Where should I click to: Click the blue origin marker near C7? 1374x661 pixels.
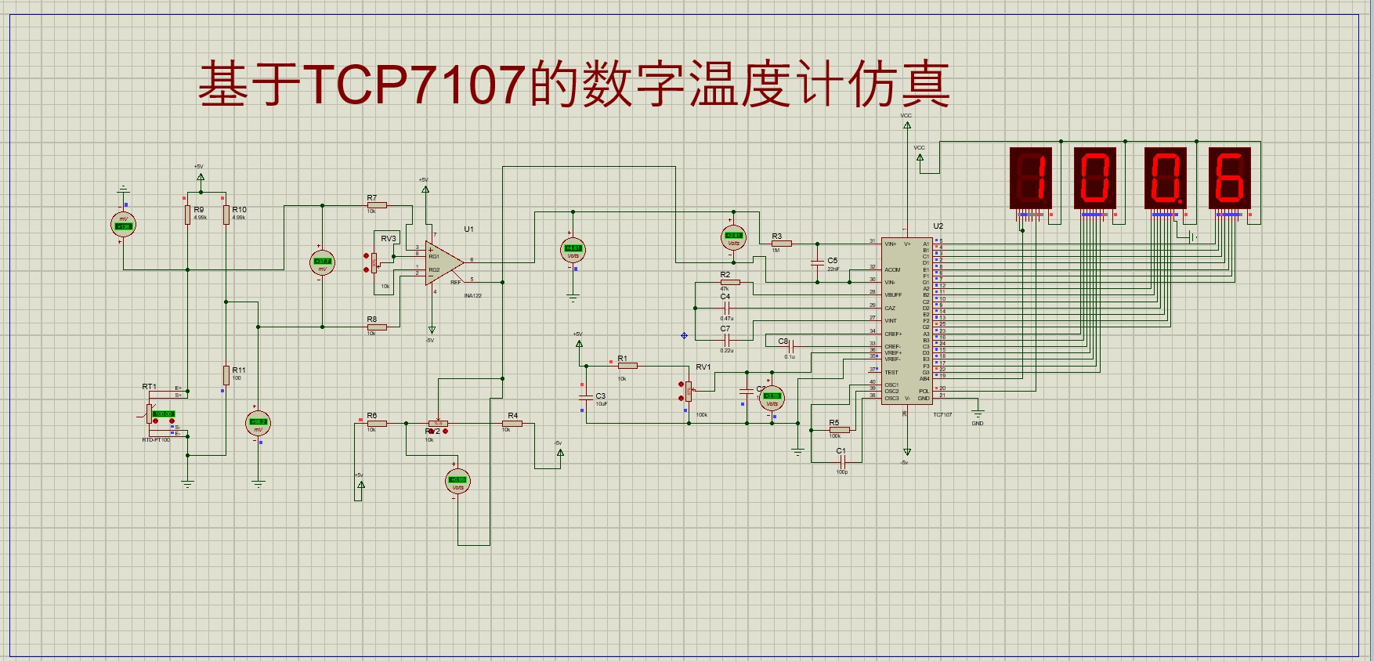point(684,335)
